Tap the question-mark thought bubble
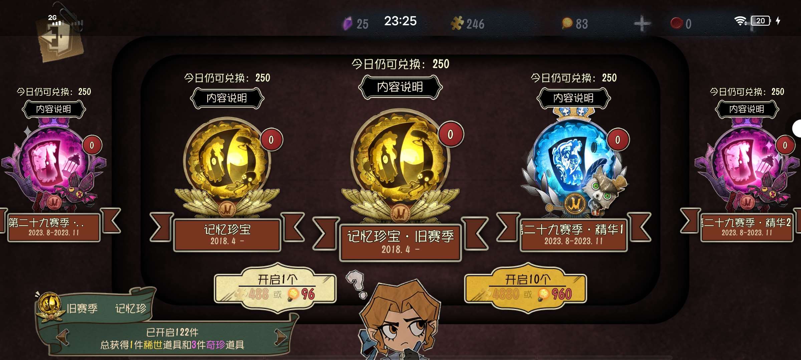The width and height of the screenshot is (801, 360). (356, 283)
